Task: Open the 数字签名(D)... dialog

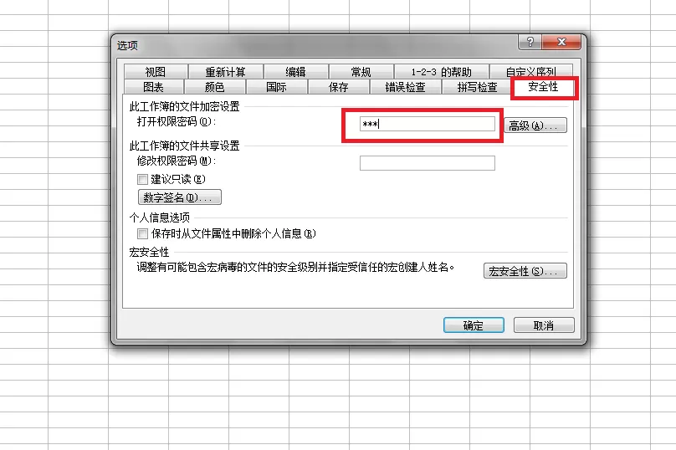Action: [x=180, y=197]
